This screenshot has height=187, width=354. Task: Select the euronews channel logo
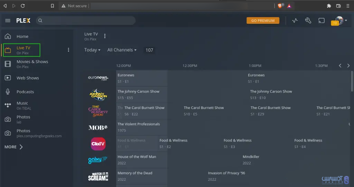click(x=98, y=78)
